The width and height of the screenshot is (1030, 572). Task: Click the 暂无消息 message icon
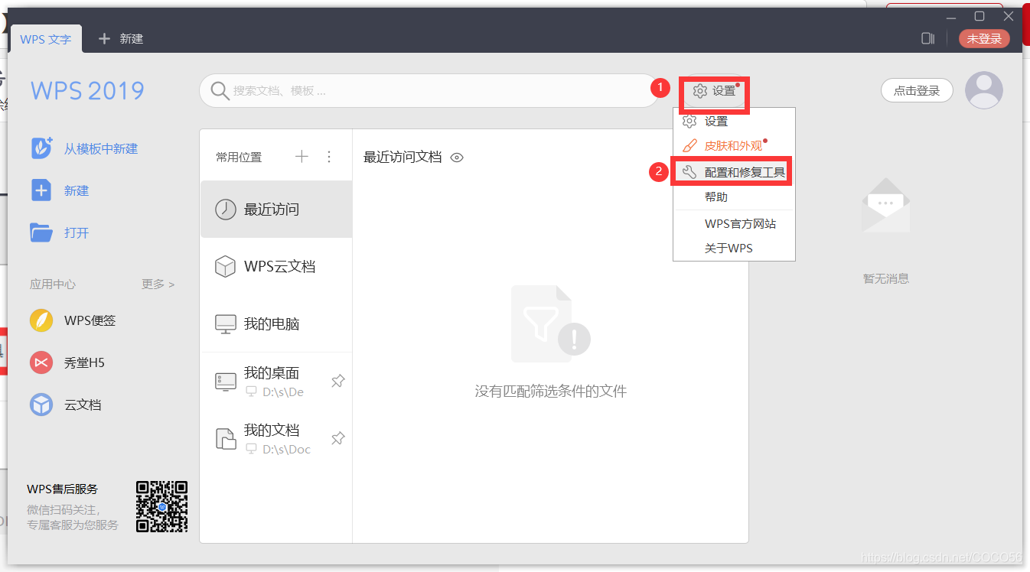886,205
